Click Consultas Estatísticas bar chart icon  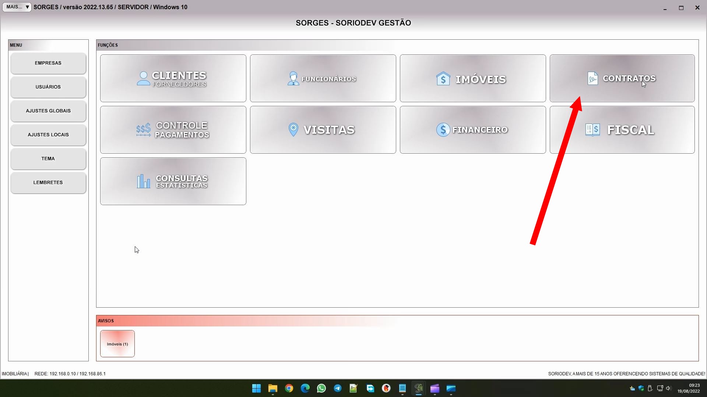click(x=143, y=181)
